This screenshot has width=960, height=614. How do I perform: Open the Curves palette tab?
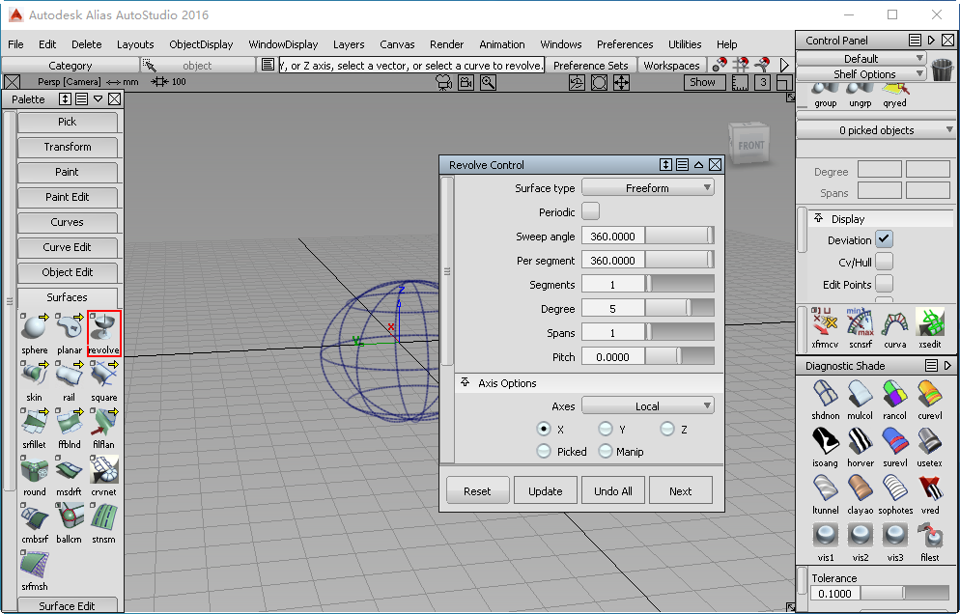[68, 222]
